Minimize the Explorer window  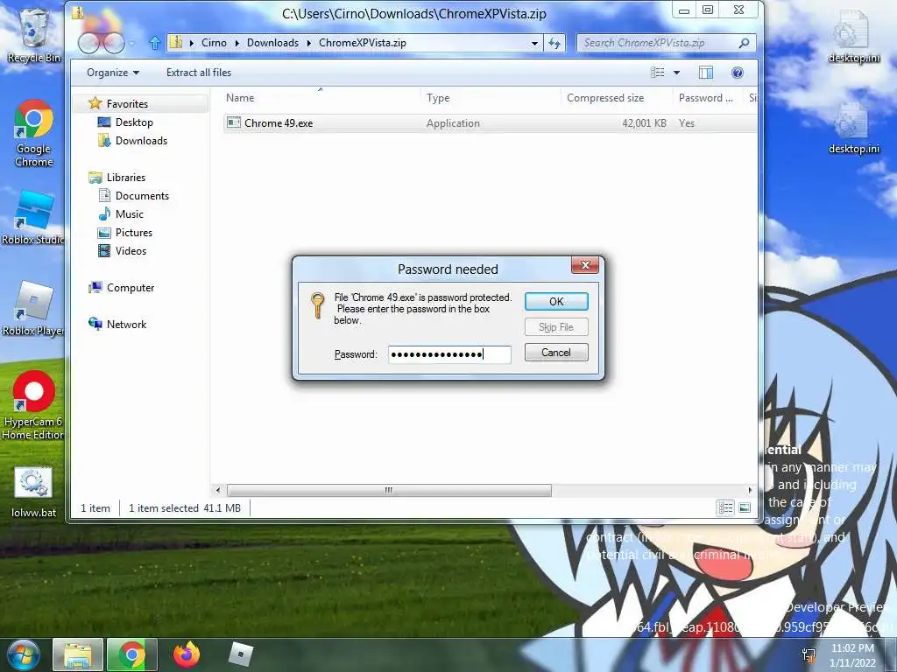683,10
